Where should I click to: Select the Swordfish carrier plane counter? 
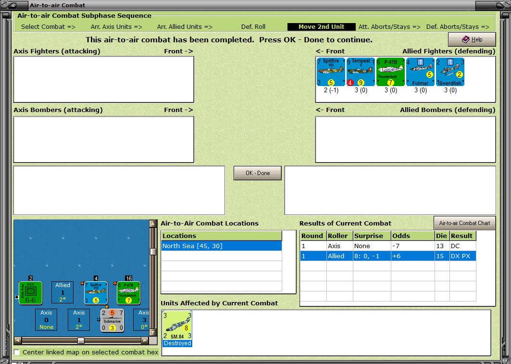[x=450, y=72]
